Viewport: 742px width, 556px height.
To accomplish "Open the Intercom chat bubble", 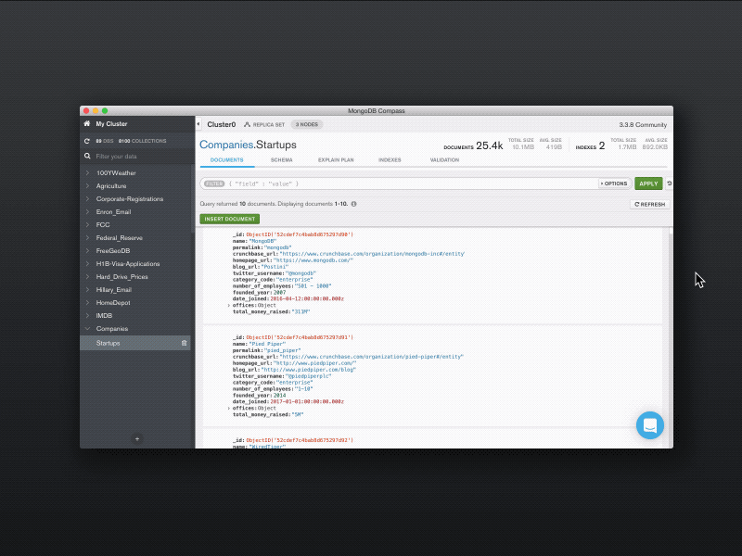I will click(649, 424).
